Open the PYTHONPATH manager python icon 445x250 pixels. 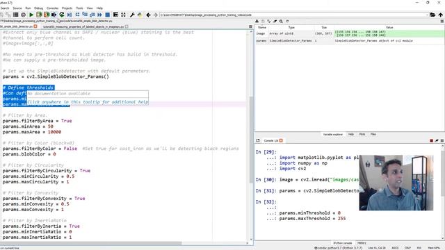pos(140,15)
